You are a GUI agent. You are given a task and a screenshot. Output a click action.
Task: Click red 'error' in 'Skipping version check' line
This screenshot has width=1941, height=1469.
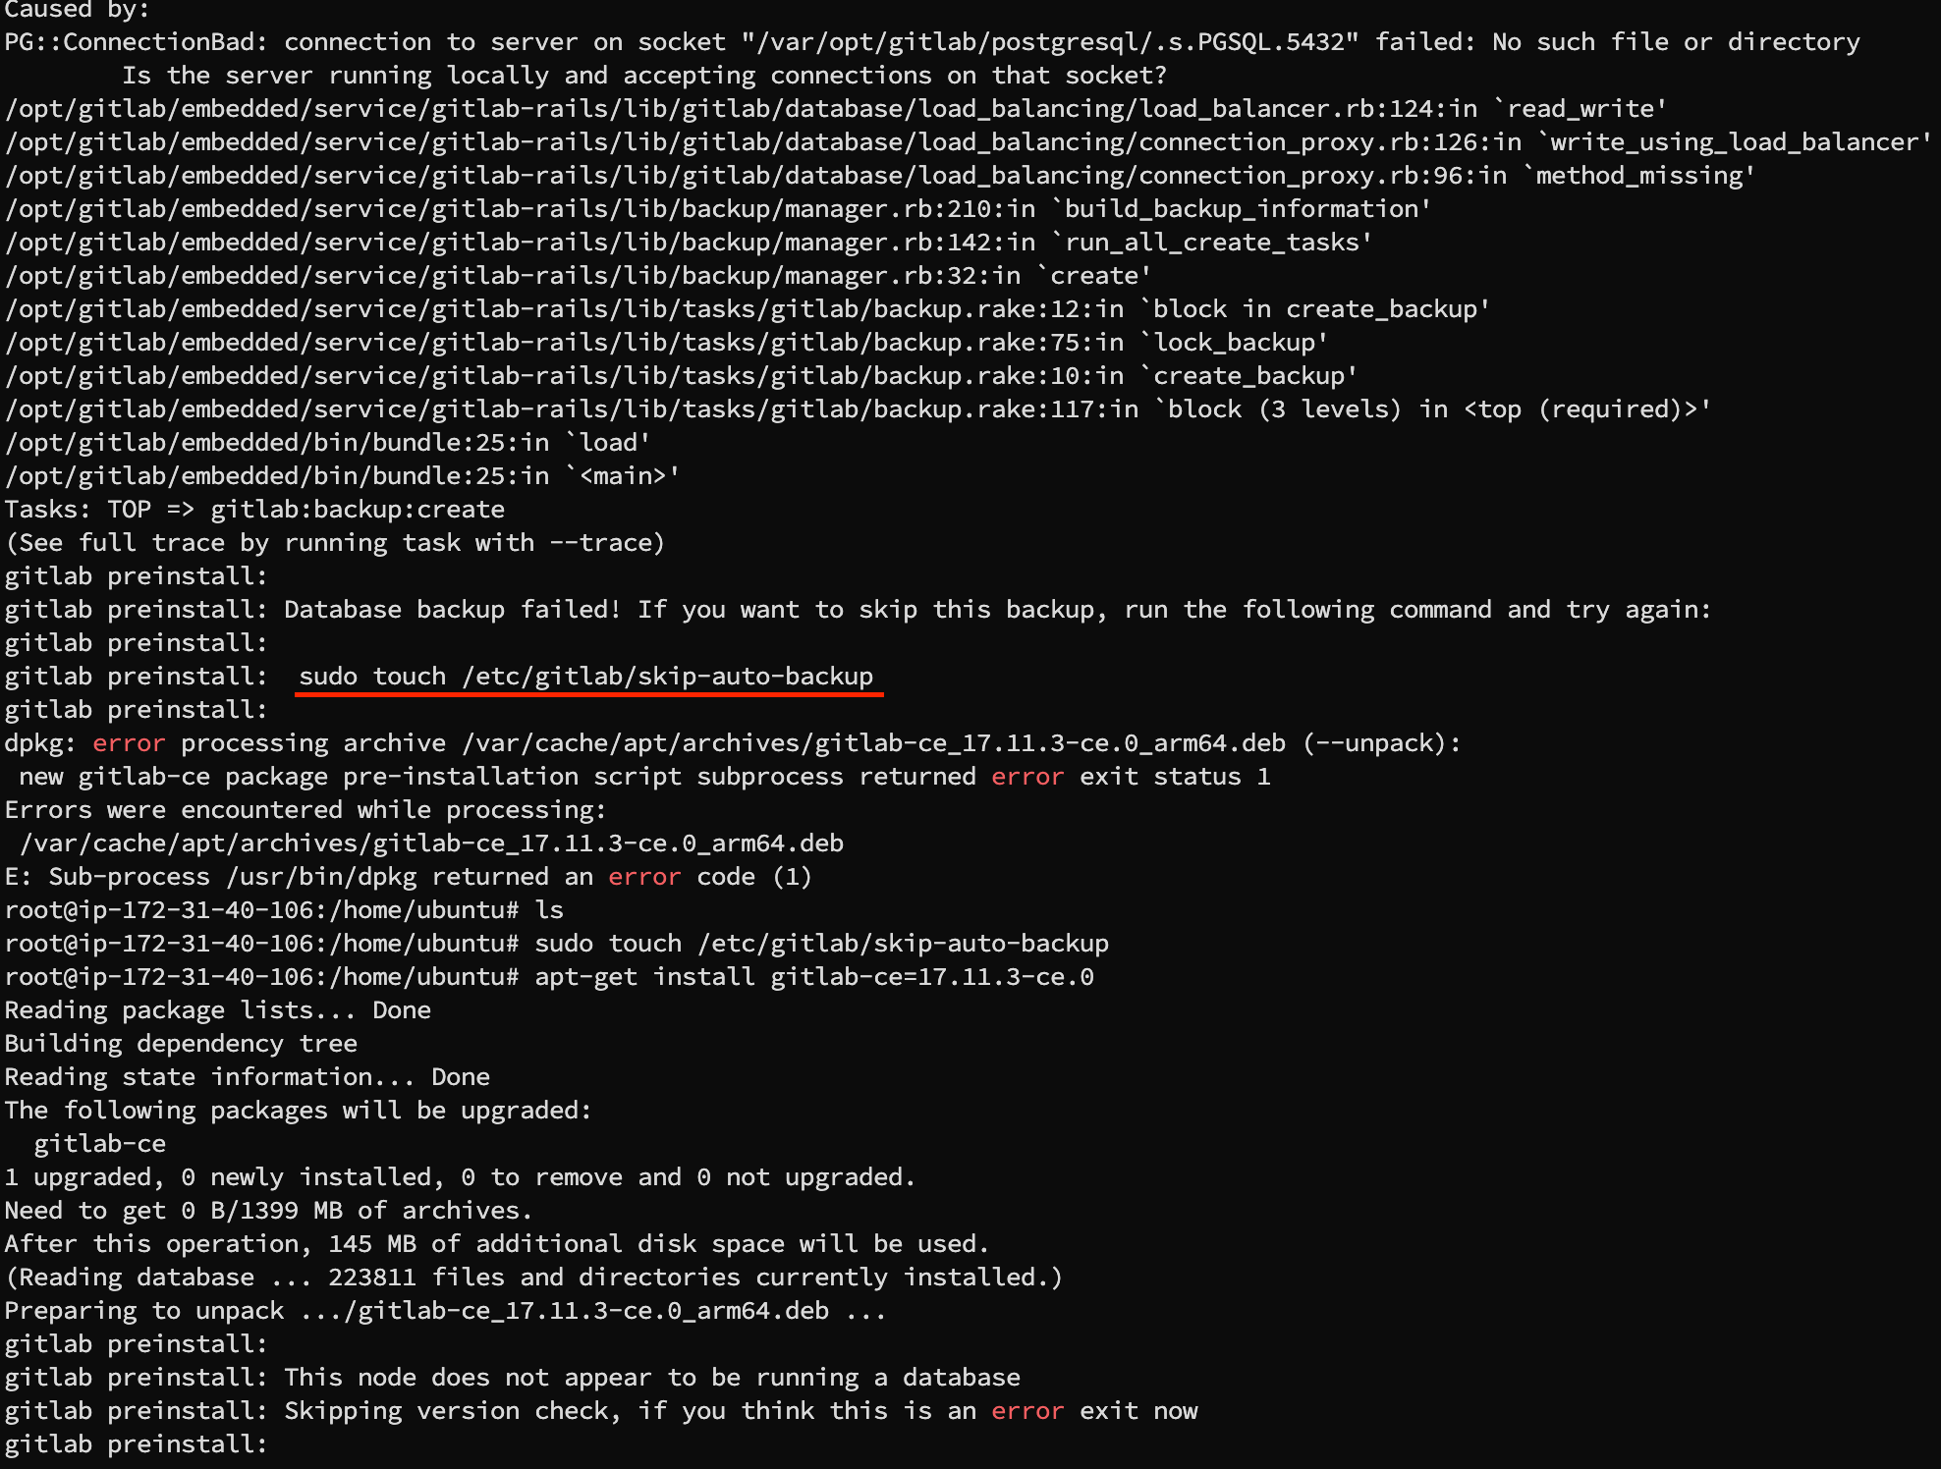coord(1027,1411)
